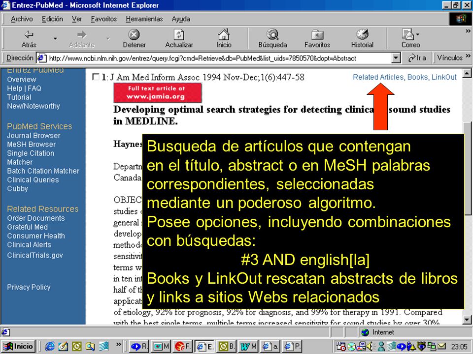Click the envelope mail tray icon
This screenshot has height=354, width=473.
coord(441,347)
